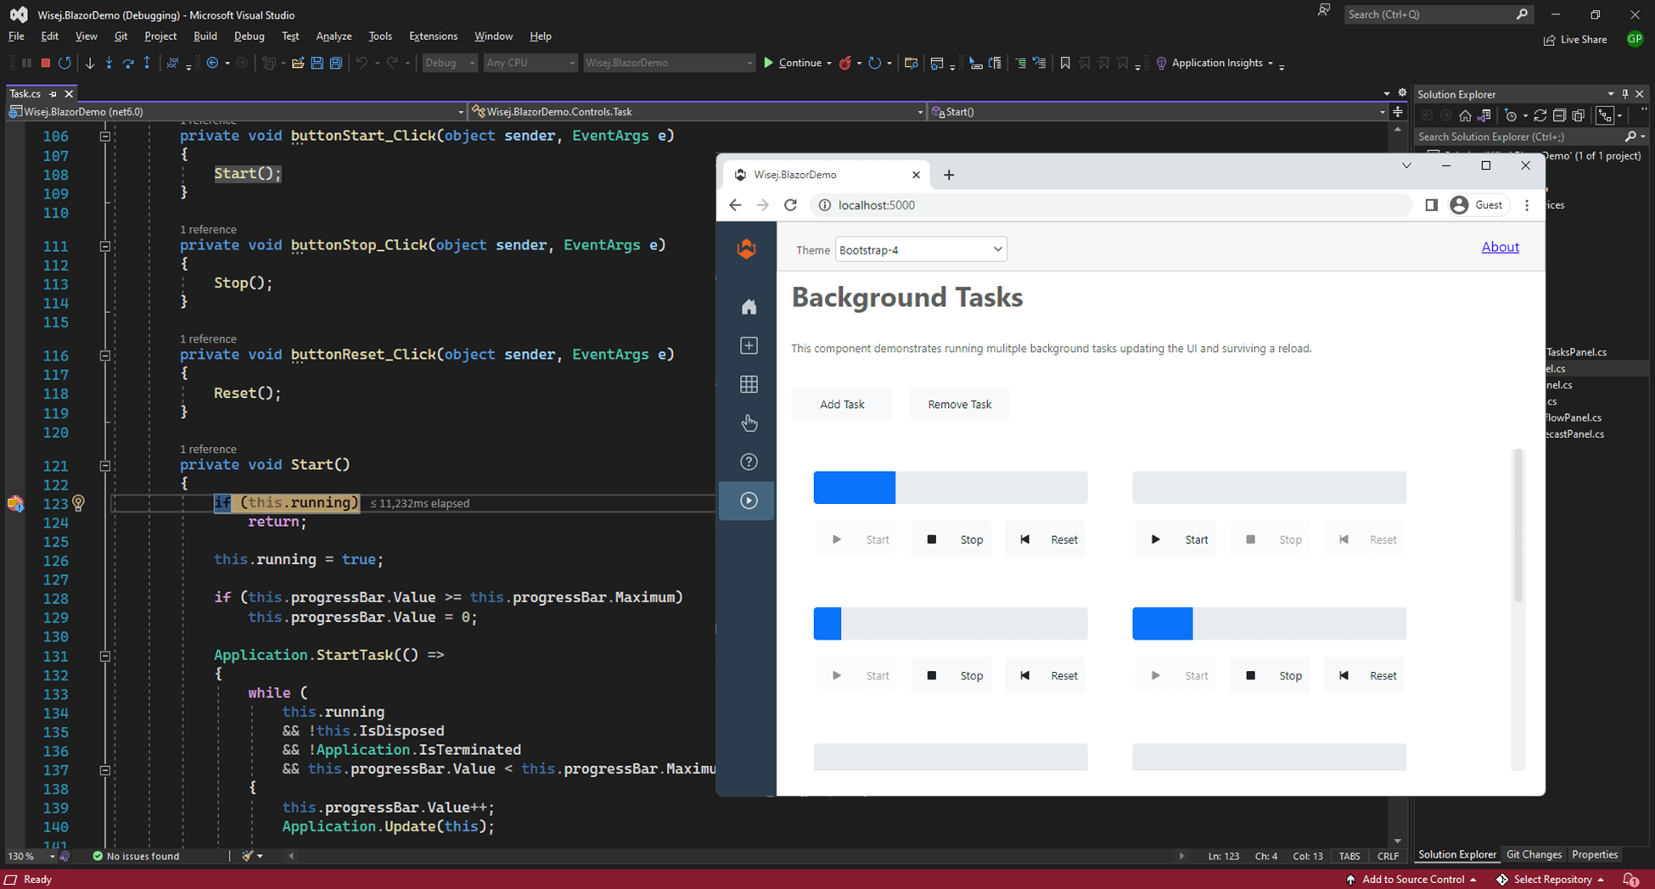Switch to the Git Changes tab
Viewport: 1655px width, 889px height.
1533,854
